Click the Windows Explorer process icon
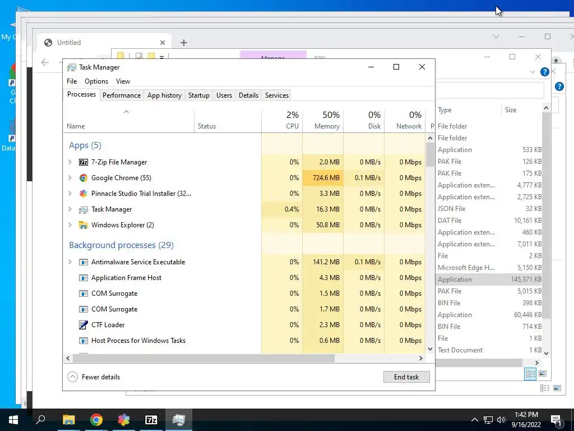 pyautogui.click(x=84, y=225)
